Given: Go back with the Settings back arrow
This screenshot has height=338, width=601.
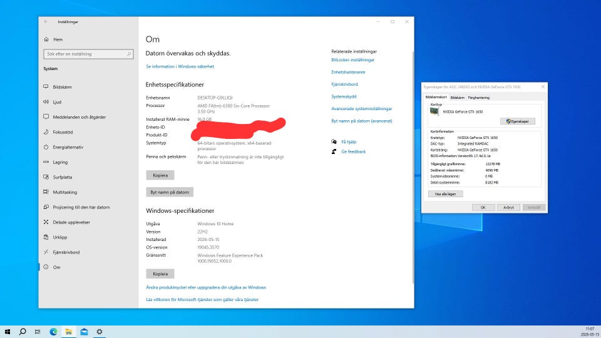Looking at the screenshot, I should click(46, 22).
